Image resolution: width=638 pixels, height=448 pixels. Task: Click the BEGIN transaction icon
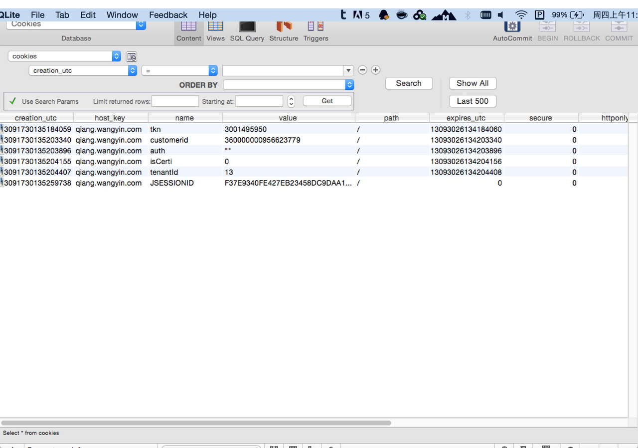(547, 26)
